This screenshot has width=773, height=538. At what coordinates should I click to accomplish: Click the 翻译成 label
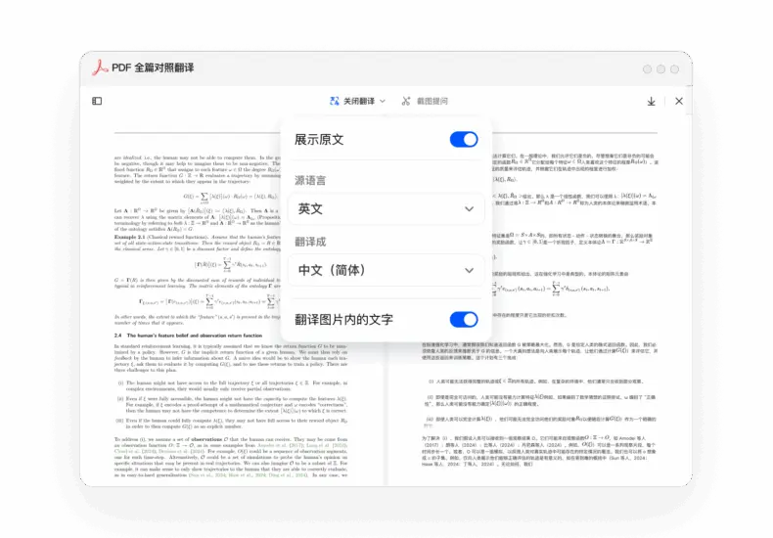pos(310,242)
